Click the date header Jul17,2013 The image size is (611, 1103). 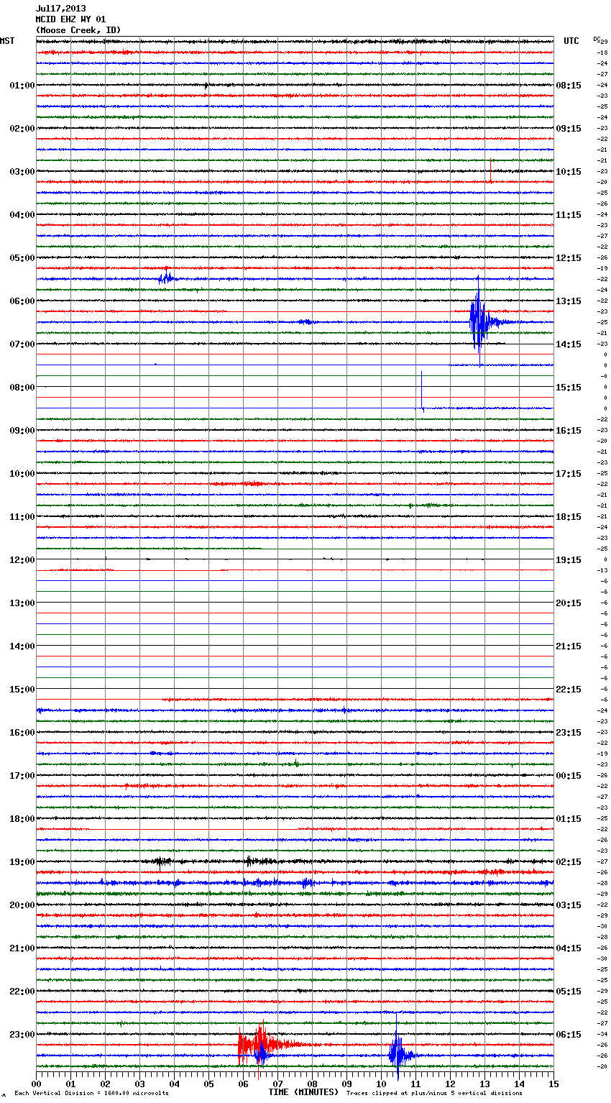tap(60, 9)
